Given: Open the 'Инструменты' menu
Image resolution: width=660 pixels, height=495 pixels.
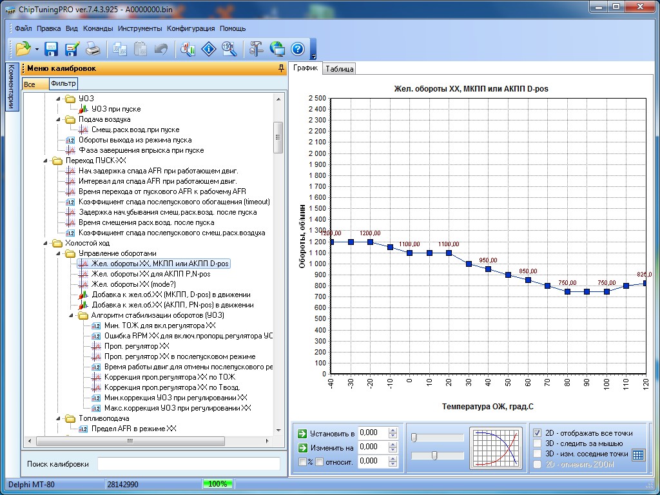Looking at the screenshot, I should (x=140, y=28).
